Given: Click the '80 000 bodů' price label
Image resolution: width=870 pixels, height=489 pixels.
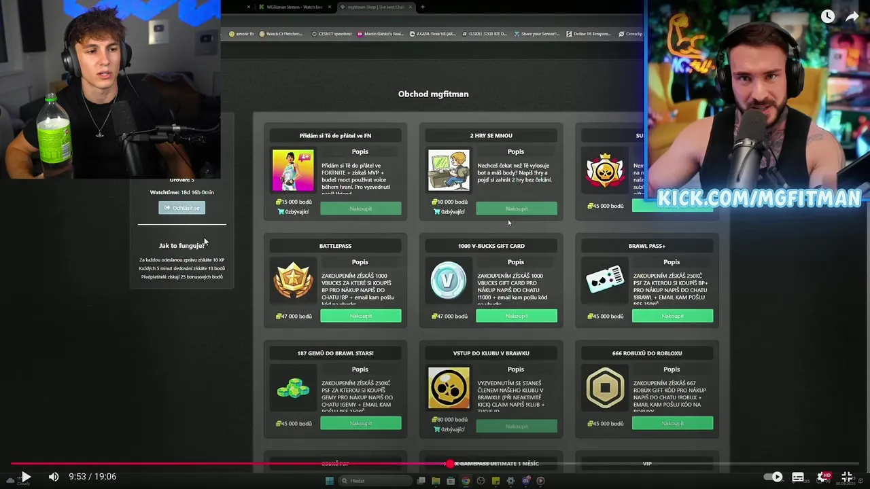Looking at the screenshot, I should click(x=449, y=420).
